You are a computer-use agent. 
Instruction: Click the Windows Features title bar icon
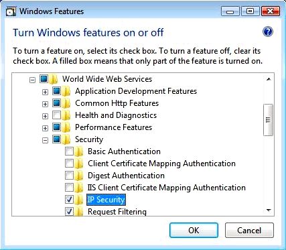[11, 11]
